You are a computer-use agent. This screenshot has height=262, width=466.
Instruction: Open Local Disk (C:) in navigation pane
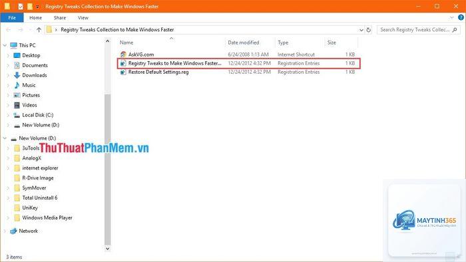pos(38,115)
